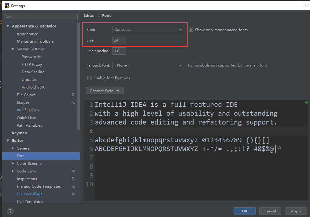Click the settings tree scrollbar
The image size is (310, 217).
79,76
